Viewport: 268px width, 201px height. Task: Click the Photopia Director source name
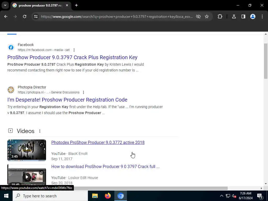pos(32,87)
